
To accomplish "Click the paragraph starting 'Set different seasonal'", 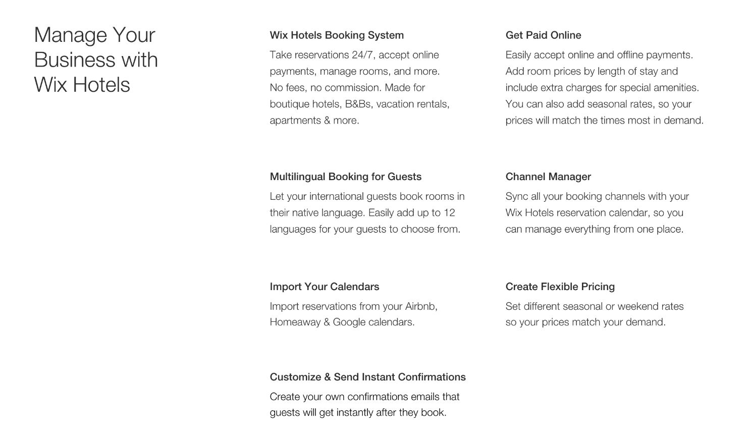I will pyautogui.click(x=594, y=314).
